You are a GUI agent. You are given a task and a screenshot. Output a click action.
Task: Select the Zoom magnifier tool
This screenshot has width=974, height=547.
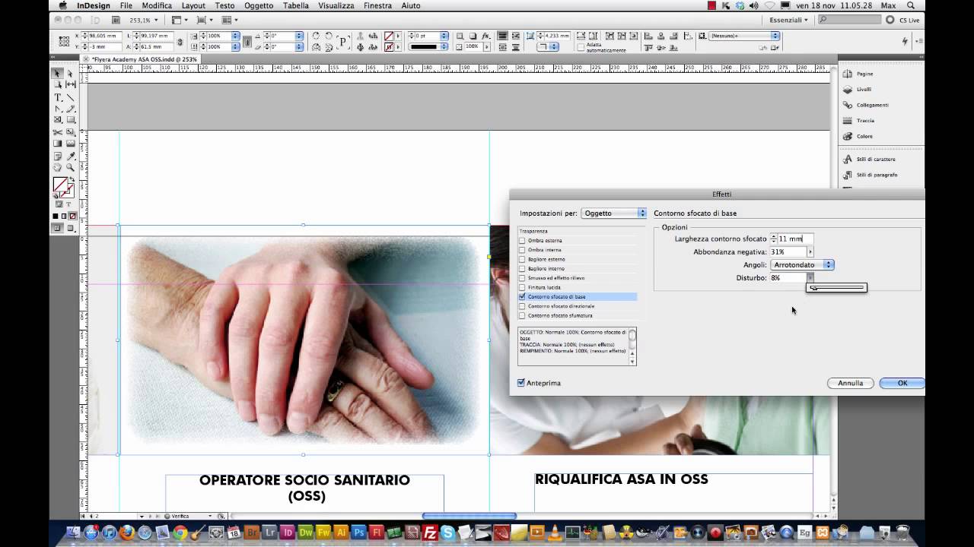(x=71, y=167)
